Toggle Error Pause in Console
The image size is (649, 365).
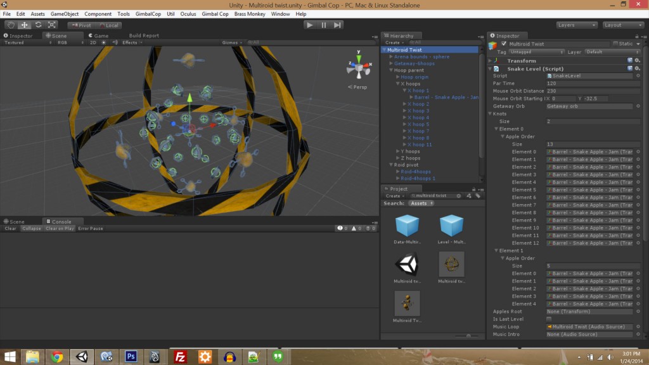coord(91,228)
